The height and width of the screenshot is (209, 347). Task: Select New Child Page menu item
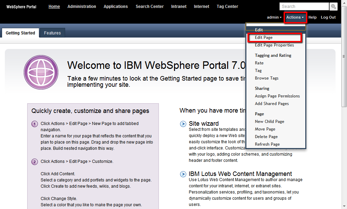269,122
